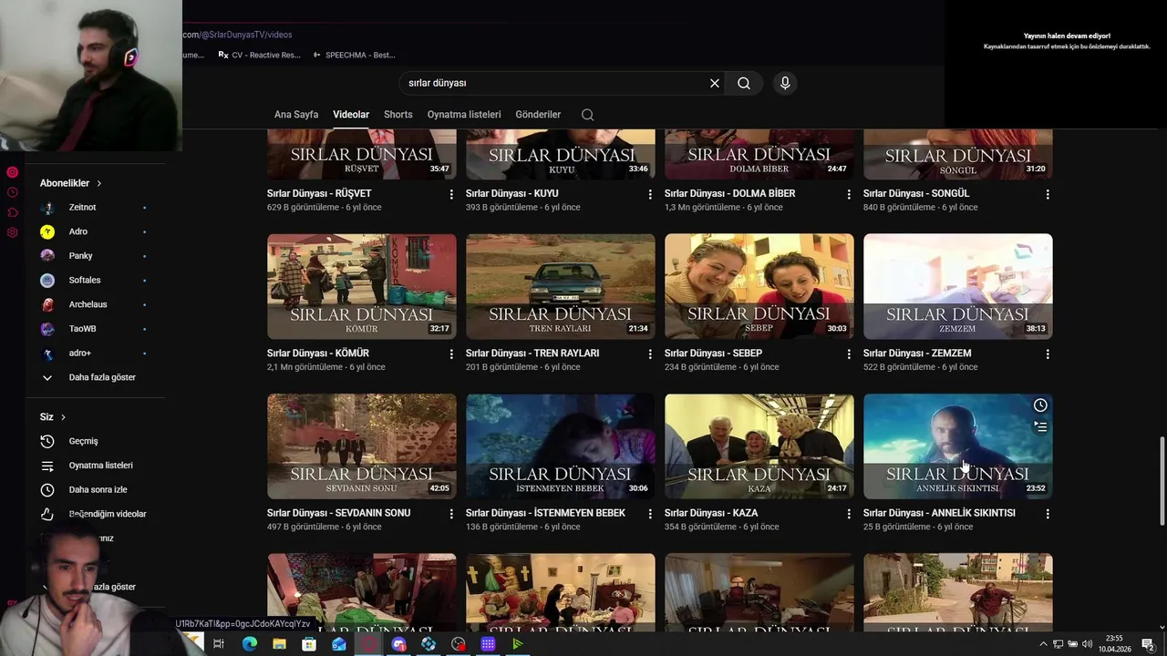Open Sırlar Dünyası - KUYU title link
Image resolution: width=1167 pixels, height=656 pixels.
512,194
